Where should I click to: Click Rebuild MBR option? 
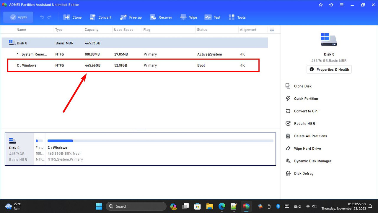[304, 123]
